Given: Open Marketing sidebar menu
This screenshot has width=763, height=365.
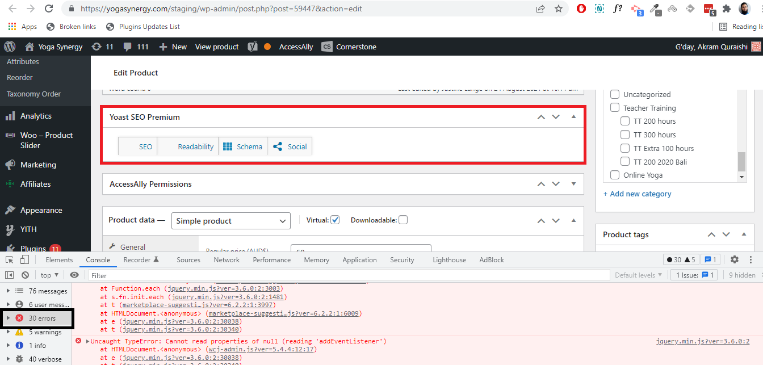Looking at the screenshot, I should [x=38, y=165].
